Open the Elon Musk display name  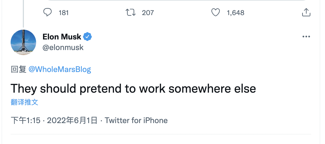click(x=62, y=37)
